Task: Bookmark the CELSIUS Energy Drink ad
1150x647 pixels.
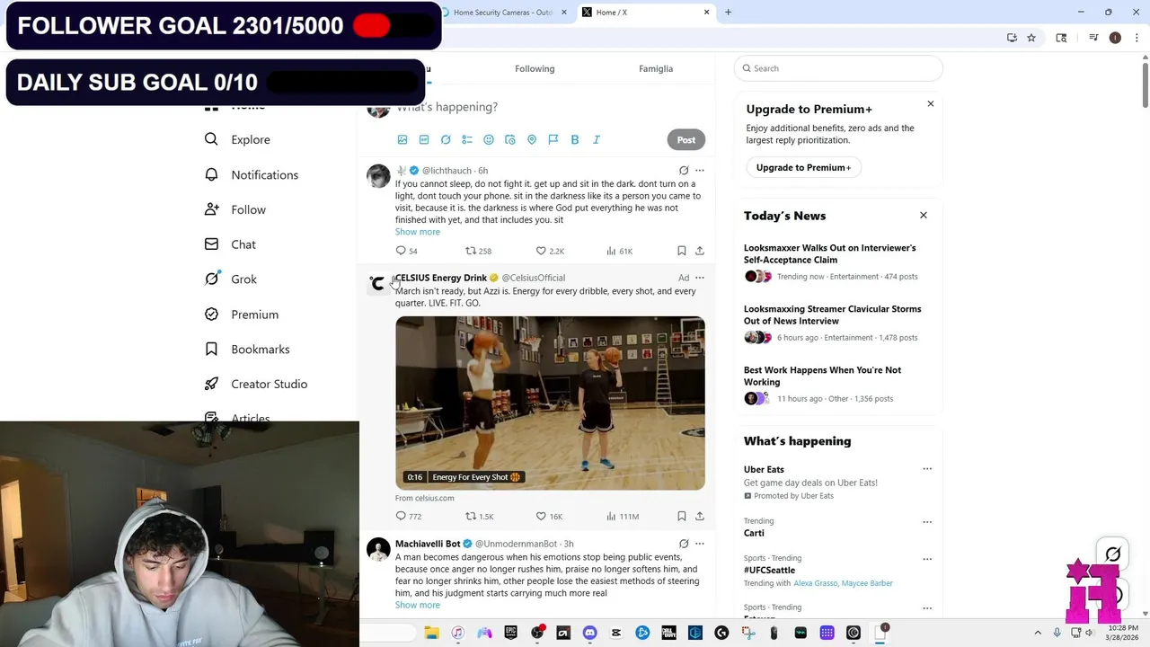Action: 682,516
